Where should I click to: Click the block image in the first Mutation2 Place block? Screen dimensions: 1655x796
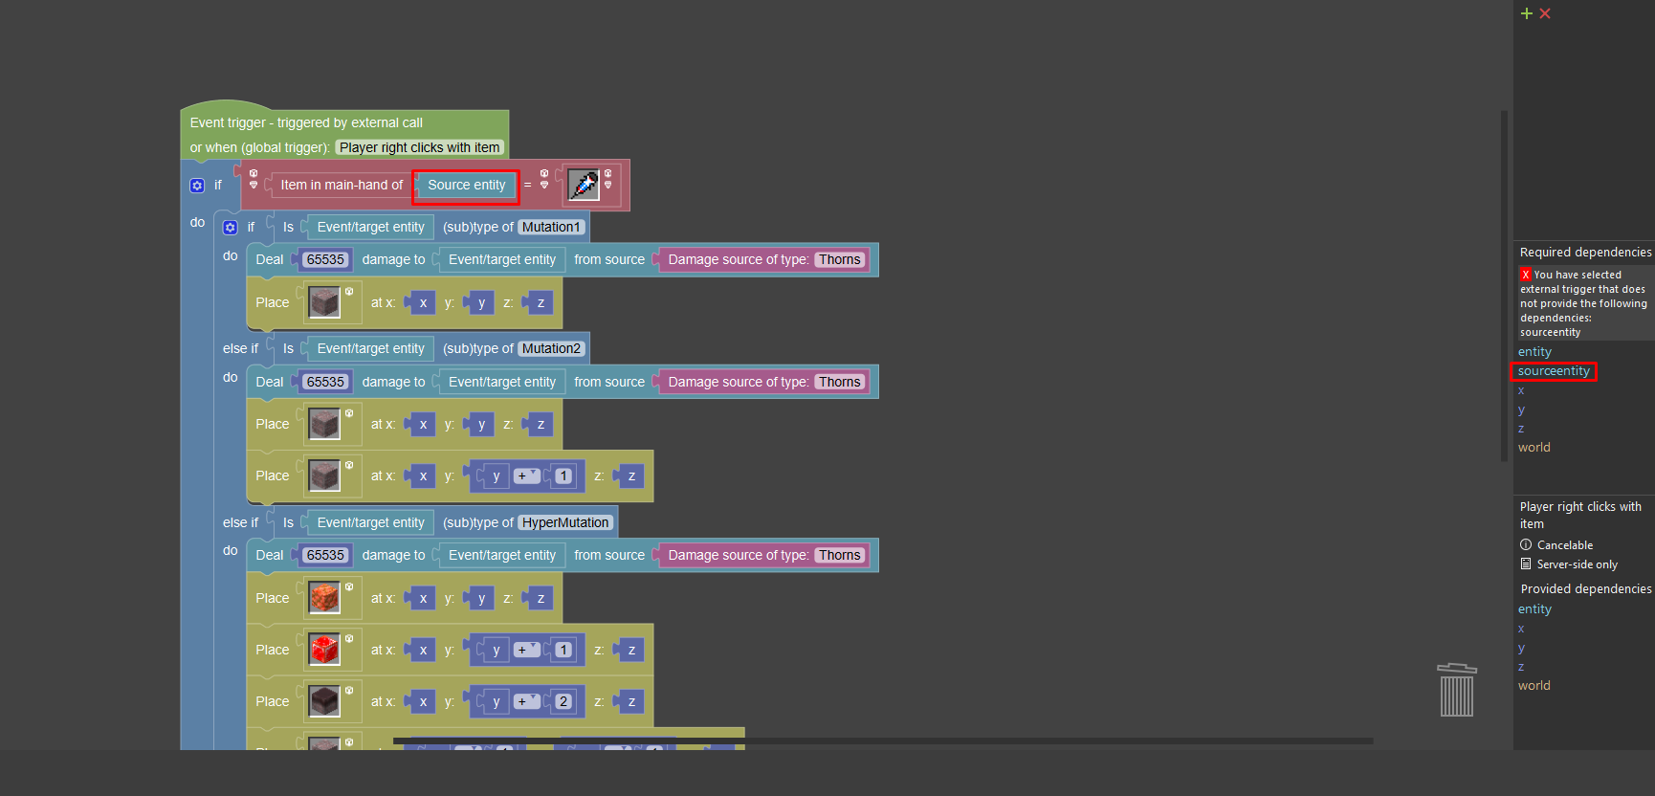click(x=324, y=424)
